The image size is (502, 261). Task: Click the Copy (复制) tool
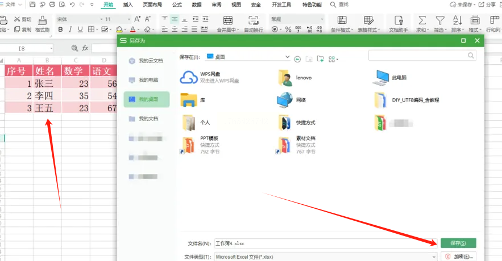click(23, 30)
